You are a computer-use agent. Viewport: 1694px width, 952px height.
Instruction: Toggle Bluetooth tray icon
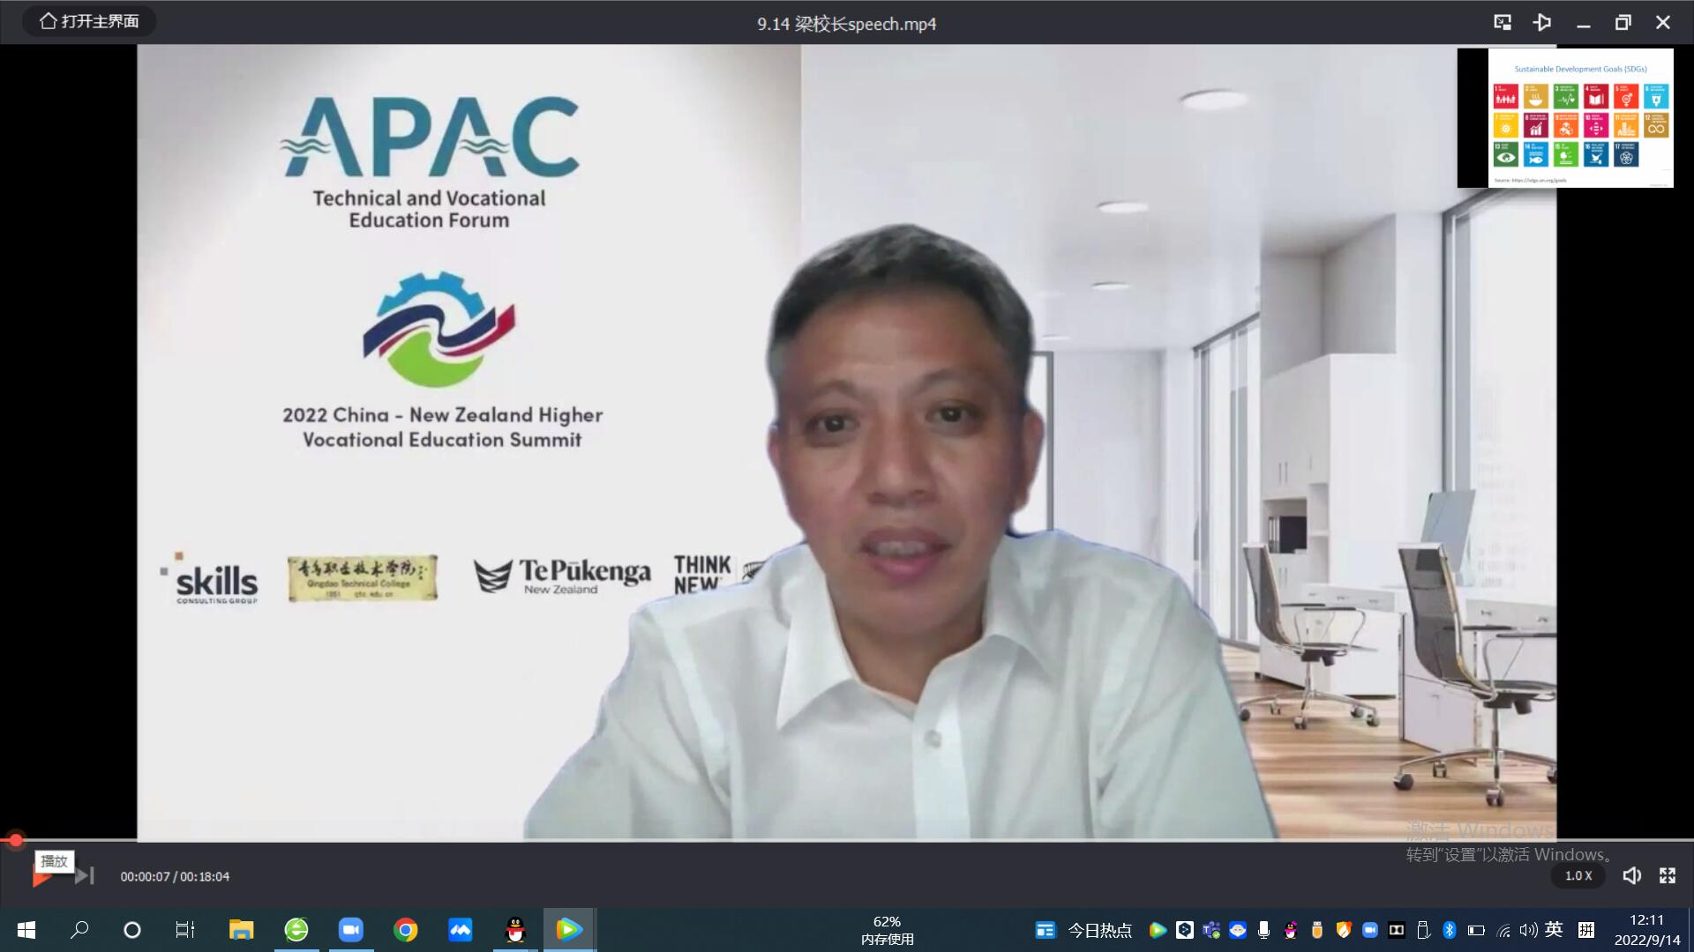coord(1449,930)
